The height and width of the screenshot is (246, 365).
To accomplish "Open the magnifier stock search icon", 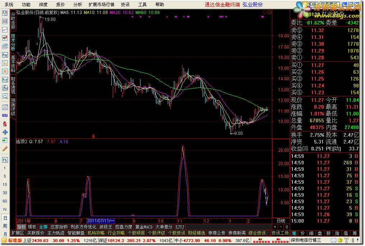I will [5, 96].
